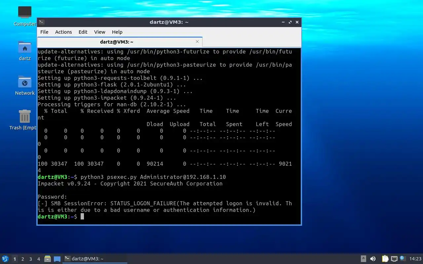The height and width of the screenshot is (264, 423).
Task: Select the dartz@VM3: ~ terminal tab
Action: (x=120, y=42)
